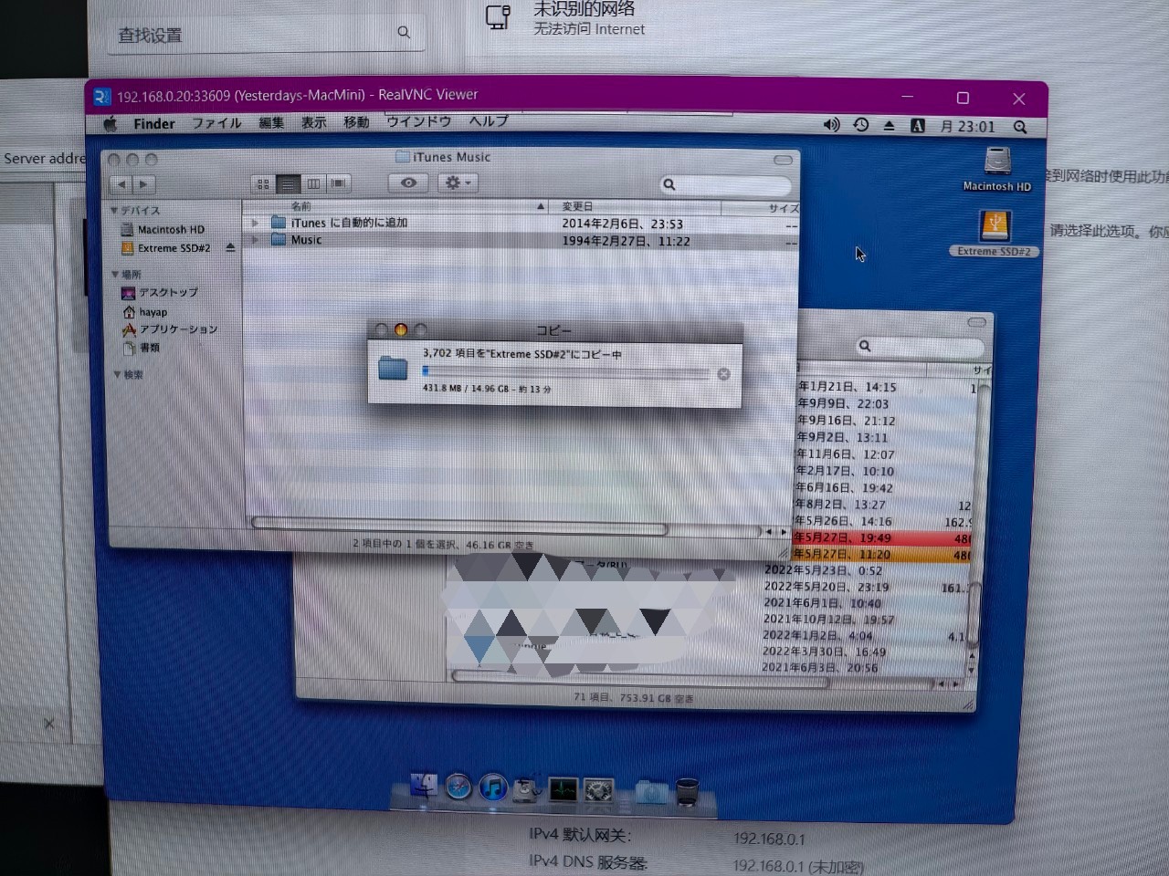This screenshot has width=1169, height=876.
Task: Switch iTunes Music window to list view
Action: click(288, 183)
